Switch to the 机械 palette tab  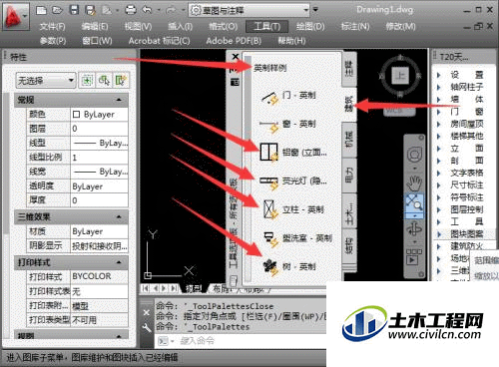point(349,140)
